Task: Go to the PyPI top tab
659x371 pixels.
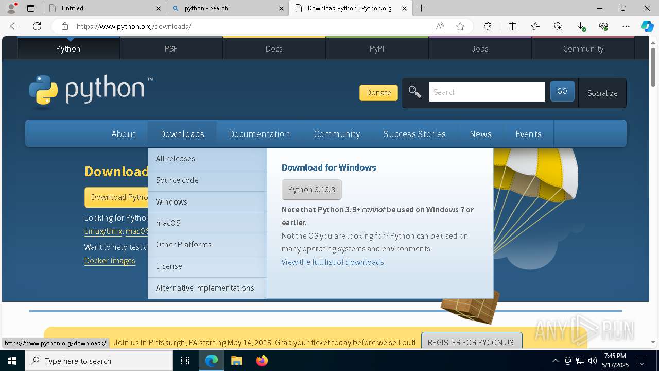Action: (x=377, y=48)
